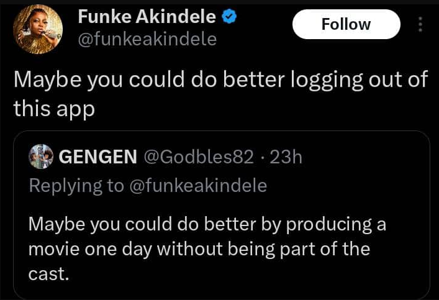Click the word "cast." in quoted tweet
Image resolution: width=439 pixels, height=300 pixels.
48,274
